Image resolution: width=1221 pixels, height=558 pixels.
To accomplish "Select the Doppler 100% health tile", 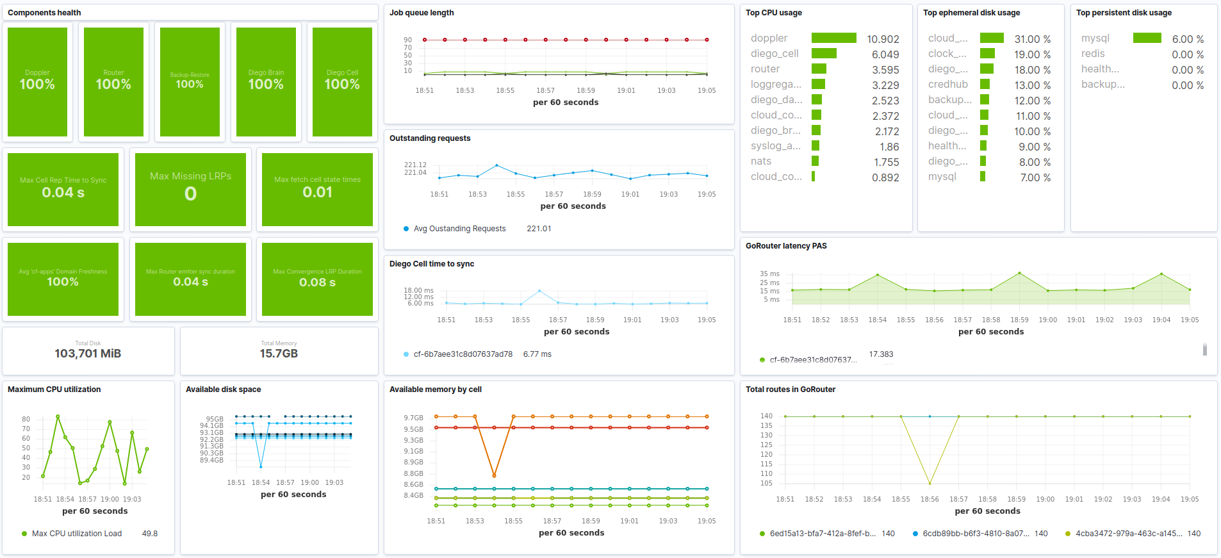I will point(37,81).
